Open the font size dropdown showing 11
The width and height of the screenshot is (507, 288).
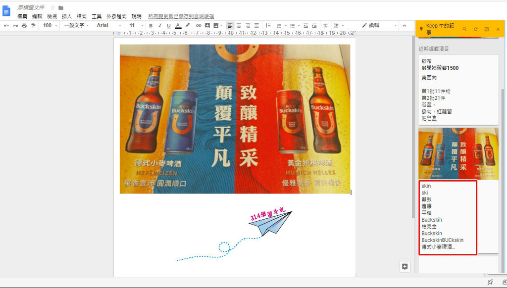point(136,25)
